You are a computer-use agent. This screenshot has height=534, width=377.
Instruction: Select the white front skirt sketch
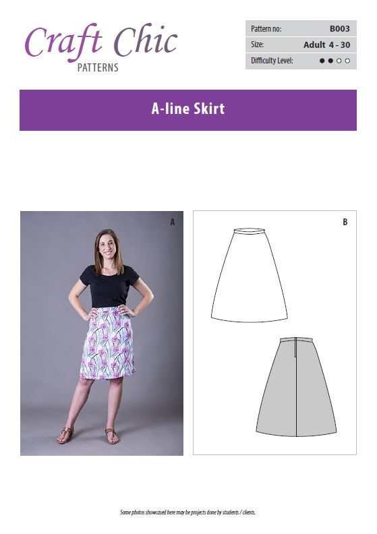250,275
